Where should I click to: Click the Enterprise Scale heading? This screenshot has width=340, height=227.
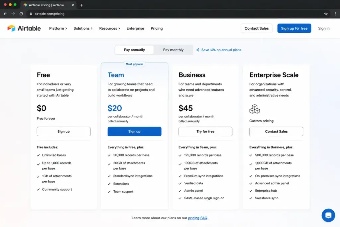click(274, 75)
